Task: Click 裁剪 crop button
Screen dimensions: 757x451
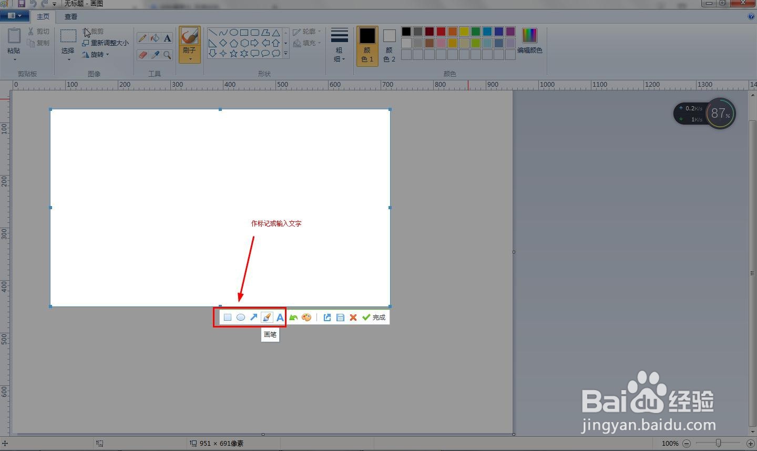Action: [x=93, y=32]
